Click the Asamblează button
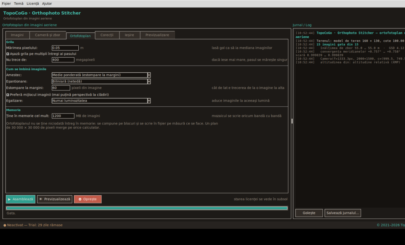Screen dimensions: 405x245 click(21, 199)
